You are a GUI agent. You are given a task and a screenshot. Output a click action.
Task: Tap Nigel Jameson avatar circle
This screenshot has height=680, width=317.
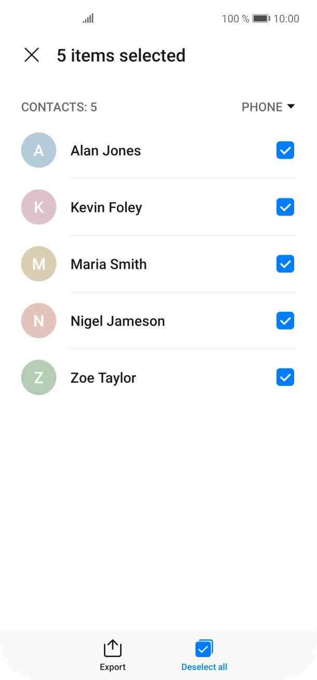38,321
